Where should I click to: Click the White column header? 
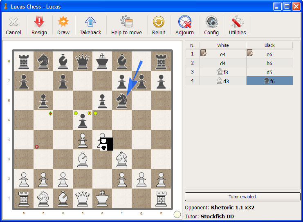click(223, 45)
